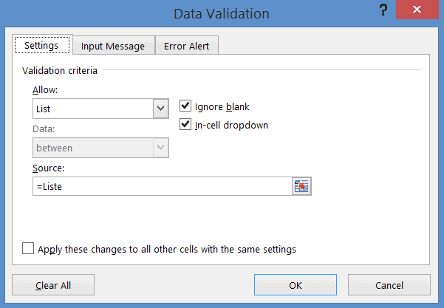This screenshot has width=444, height=308.
Task: Click the Help question mark icon
Action: point(383,10)
